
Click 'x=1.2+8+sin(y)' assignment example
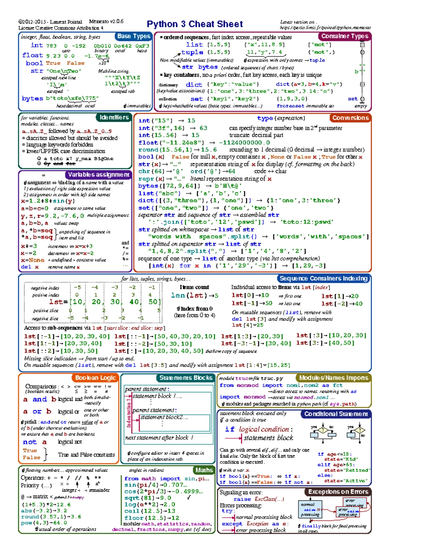click(x=48, y=201)
